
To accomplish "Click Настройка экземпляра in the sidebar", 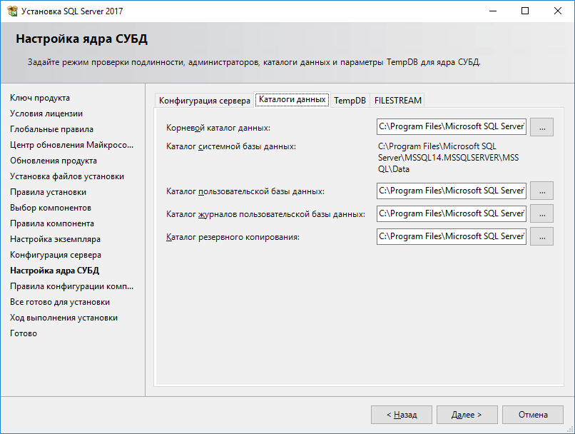I will pyautogui.click(x=55, y=239).
